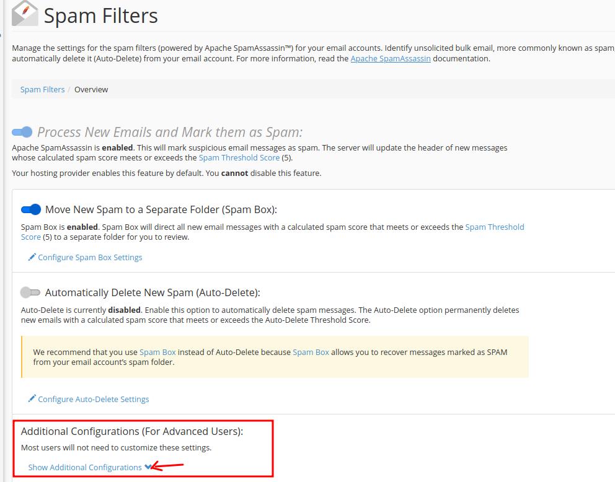The width and height of the screenshot is (615, 482).
Task: Toggle Move New Spam to Separate Folder switch
Action: point(31,209)
